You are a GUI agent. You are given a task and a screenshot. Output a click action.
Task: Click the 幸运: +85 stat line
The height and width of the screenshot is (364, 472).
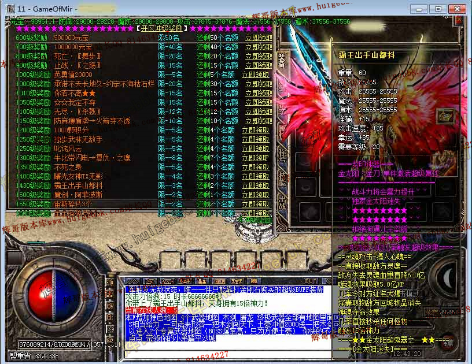353,138
